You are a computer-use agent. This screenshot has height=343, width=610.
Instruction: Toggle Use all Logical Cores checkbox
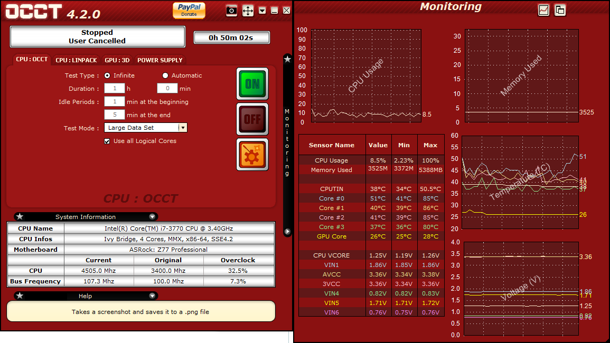pyautogui.click(x=107, y=141)
